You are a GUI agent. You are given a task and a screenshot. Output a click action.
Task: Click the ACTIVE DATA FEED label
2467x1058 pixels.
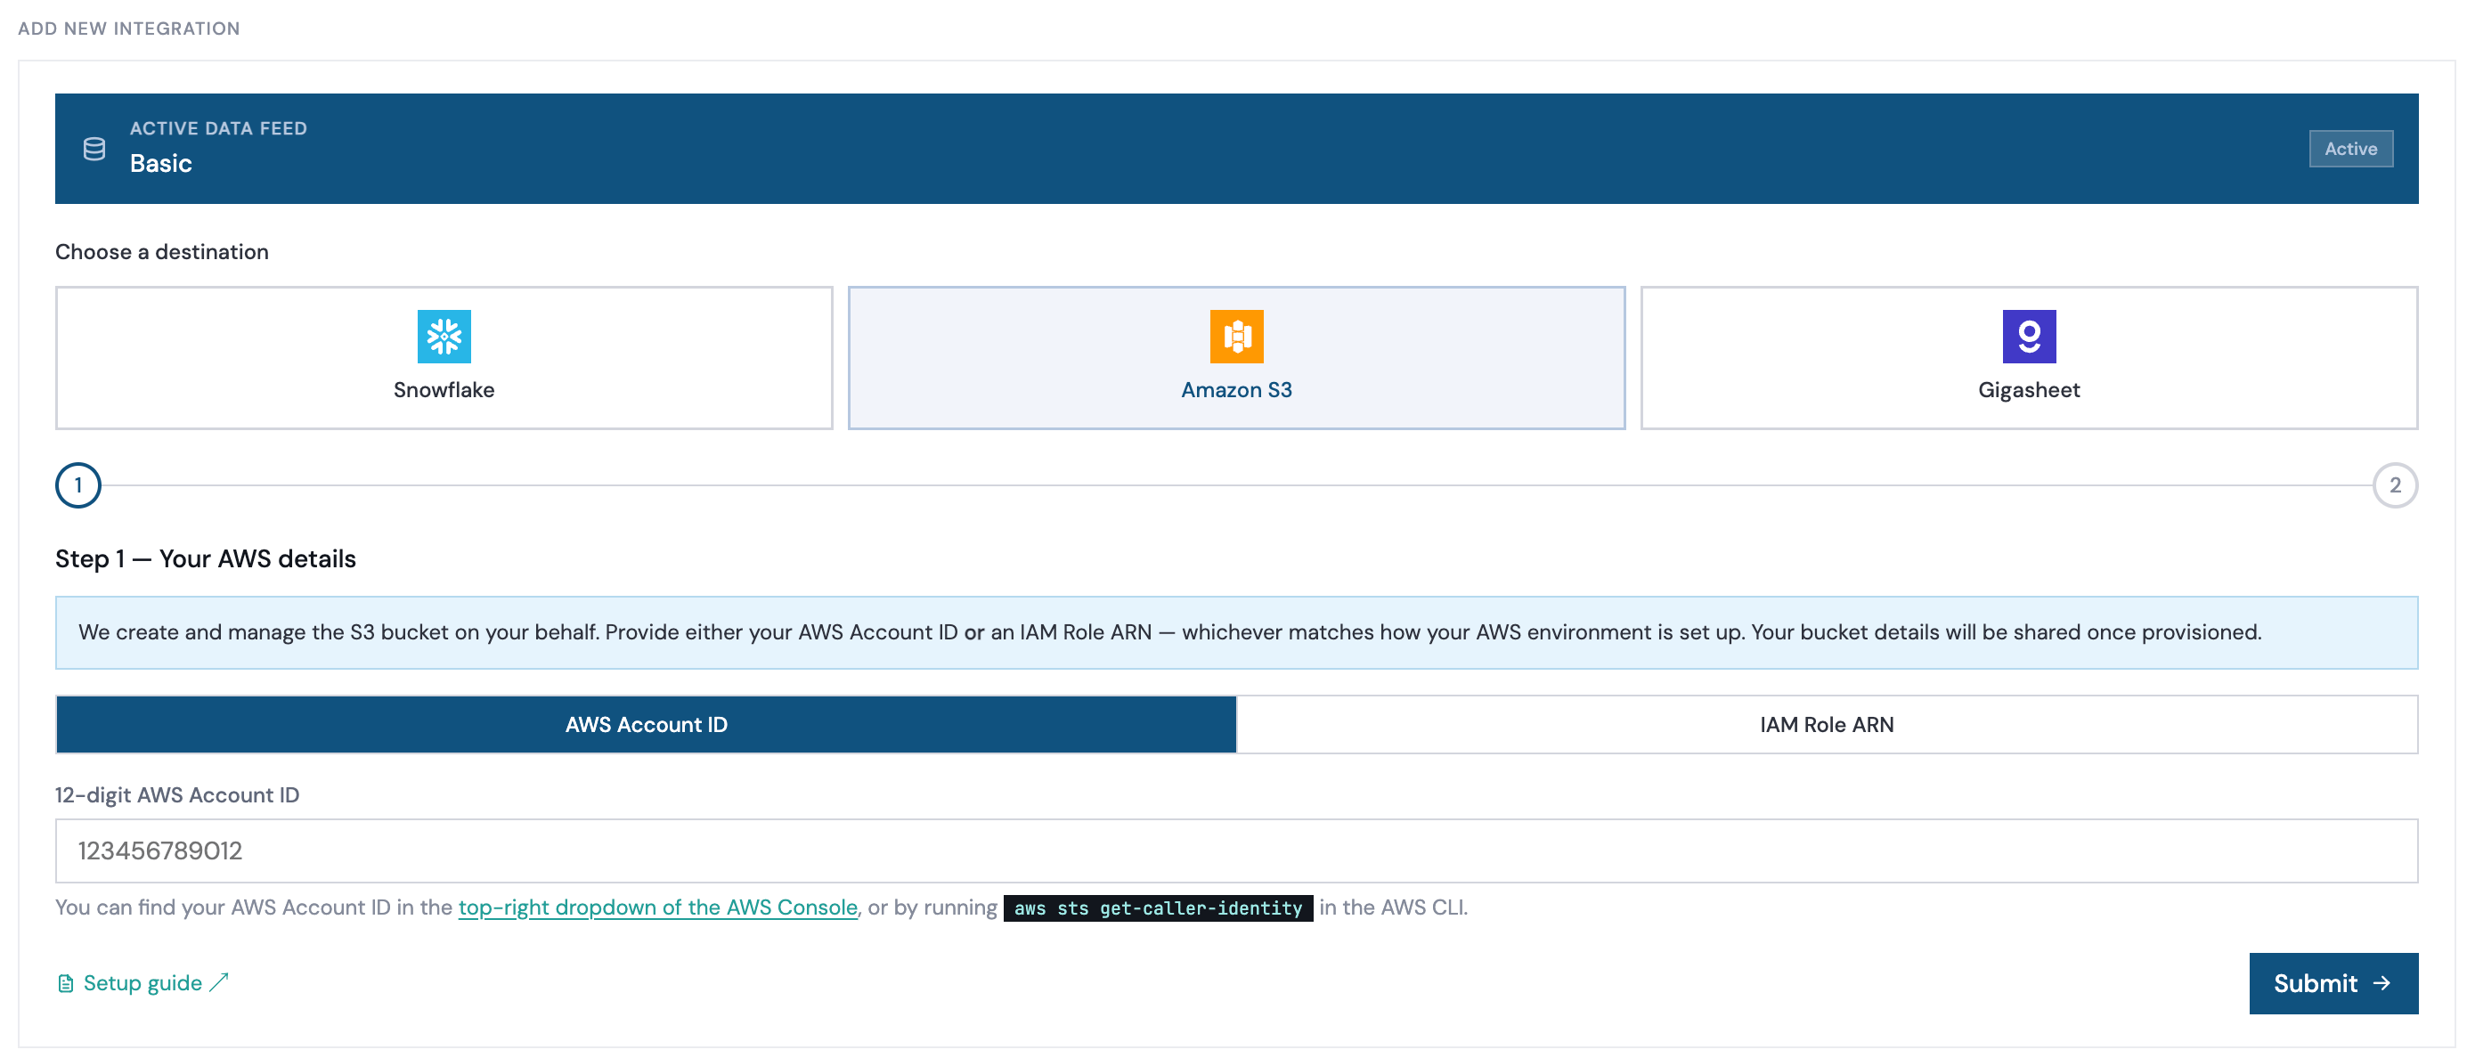[218, 128]
